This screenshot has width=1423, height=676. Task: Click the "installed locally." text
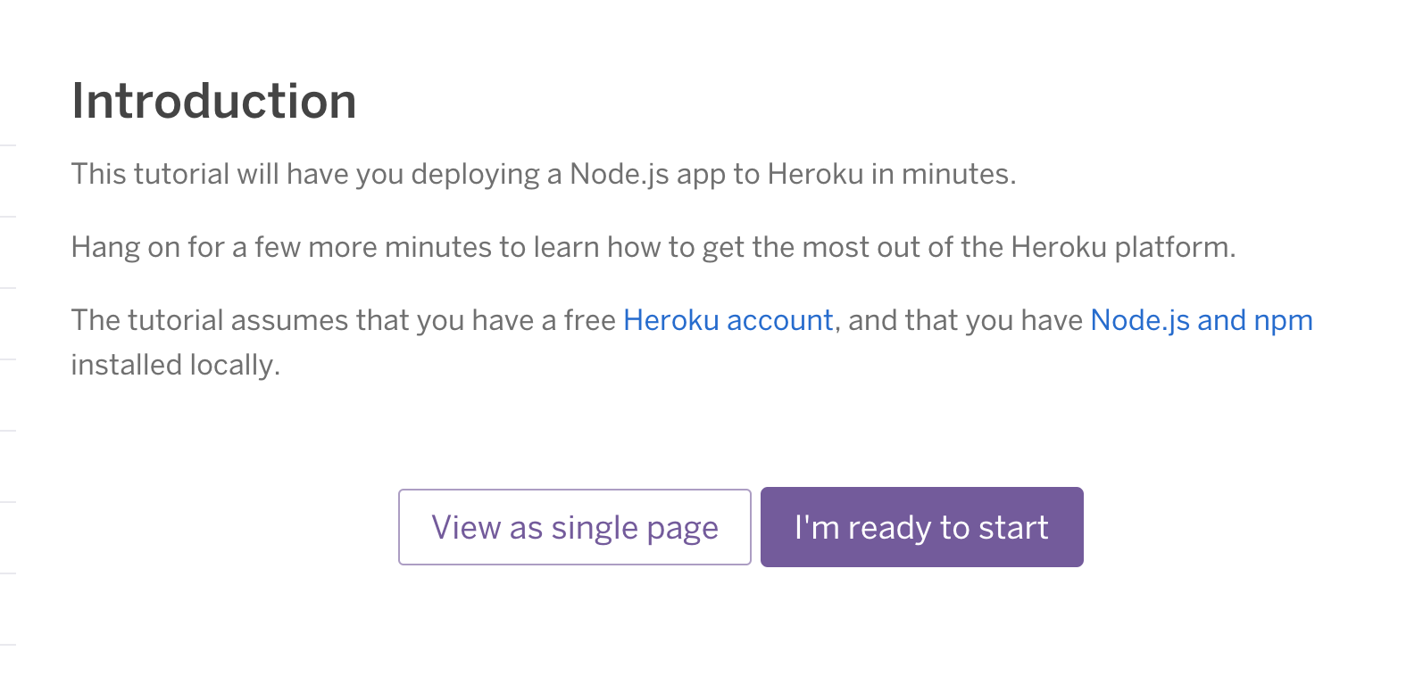(176, 365)
